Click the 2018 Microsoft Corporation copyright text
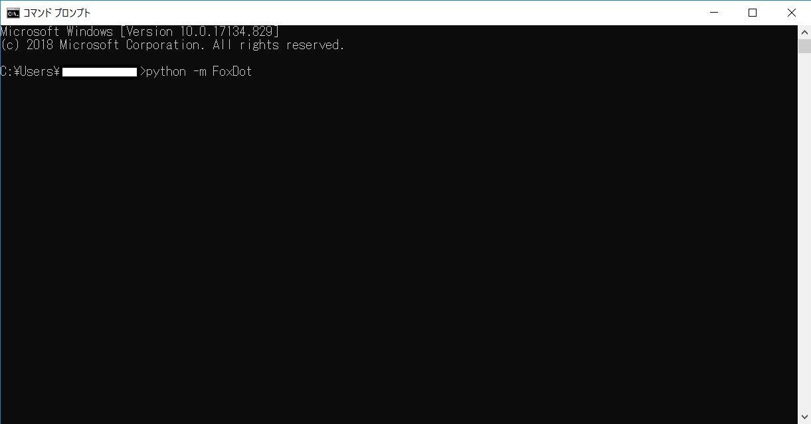 point(113,45)
